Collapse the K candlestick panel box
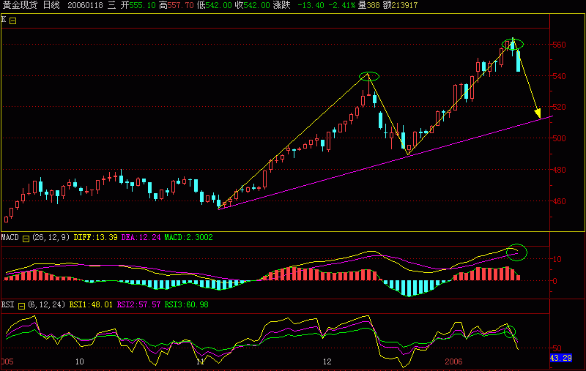Screen dimensions: 586x371 point(12,21)
